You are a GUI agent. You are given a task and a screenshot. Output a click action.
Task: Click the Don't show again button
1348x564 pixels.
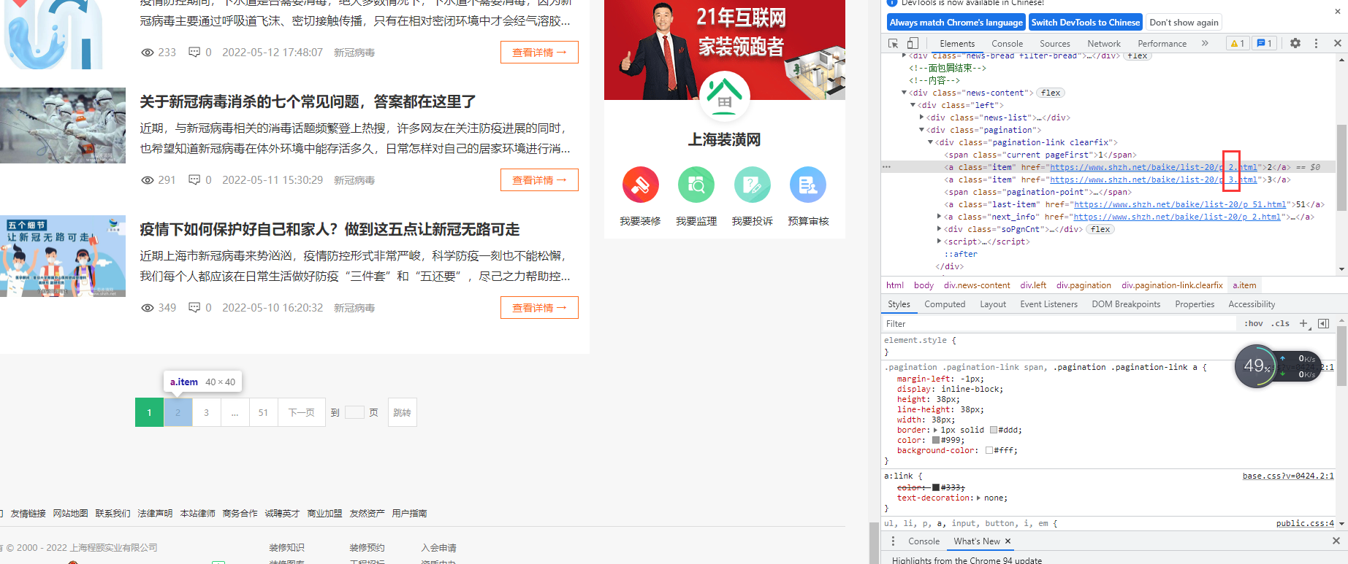(x=1184, y=23)
